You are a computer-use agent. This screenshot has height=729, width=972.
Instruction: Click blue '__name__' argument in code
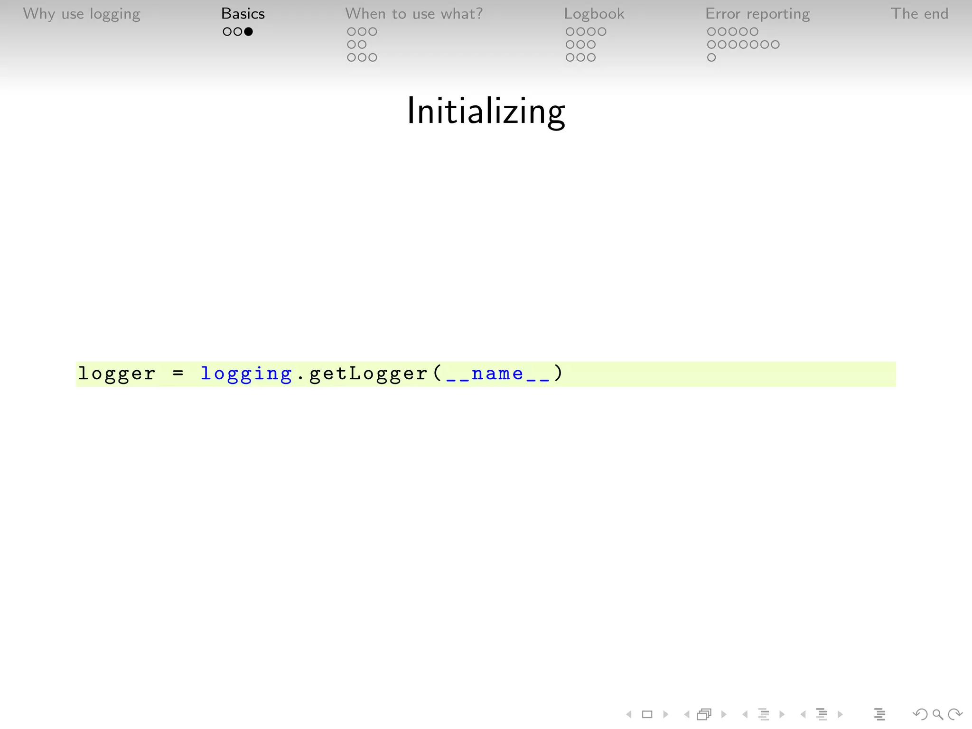pos(498,374)
